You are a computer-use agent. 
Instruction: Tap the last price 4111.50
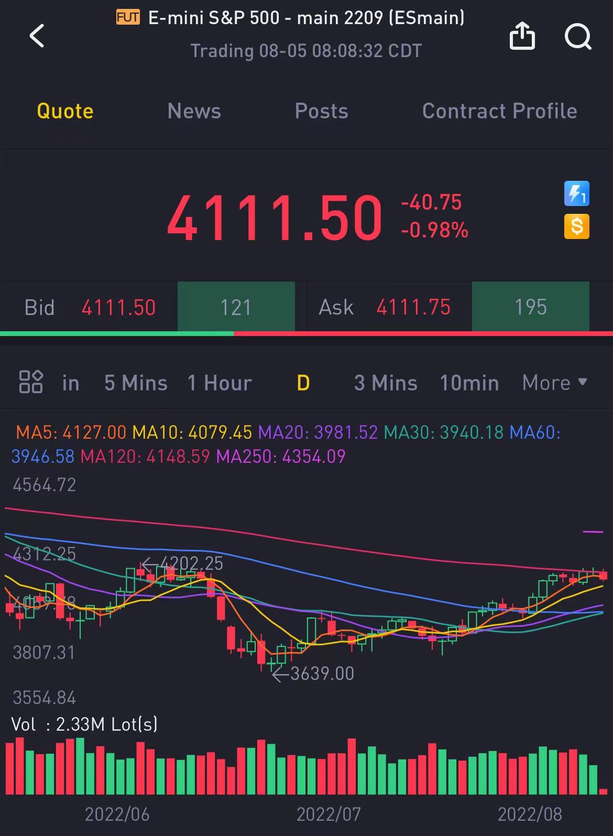pyautogui.click(x=275, y=218)
